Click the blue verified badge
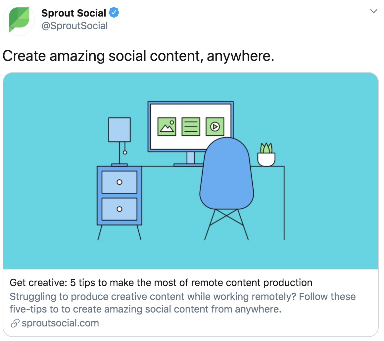This screenshot has height=341, width=384. click(114, 13)
